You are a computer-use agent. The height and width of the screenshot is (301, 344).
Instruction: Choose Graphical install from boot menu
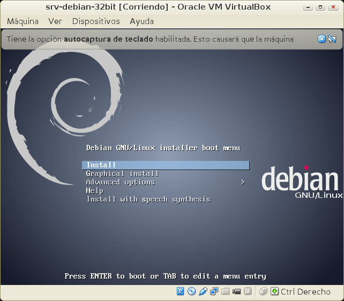pyautogui.click(x=122, y=174)
